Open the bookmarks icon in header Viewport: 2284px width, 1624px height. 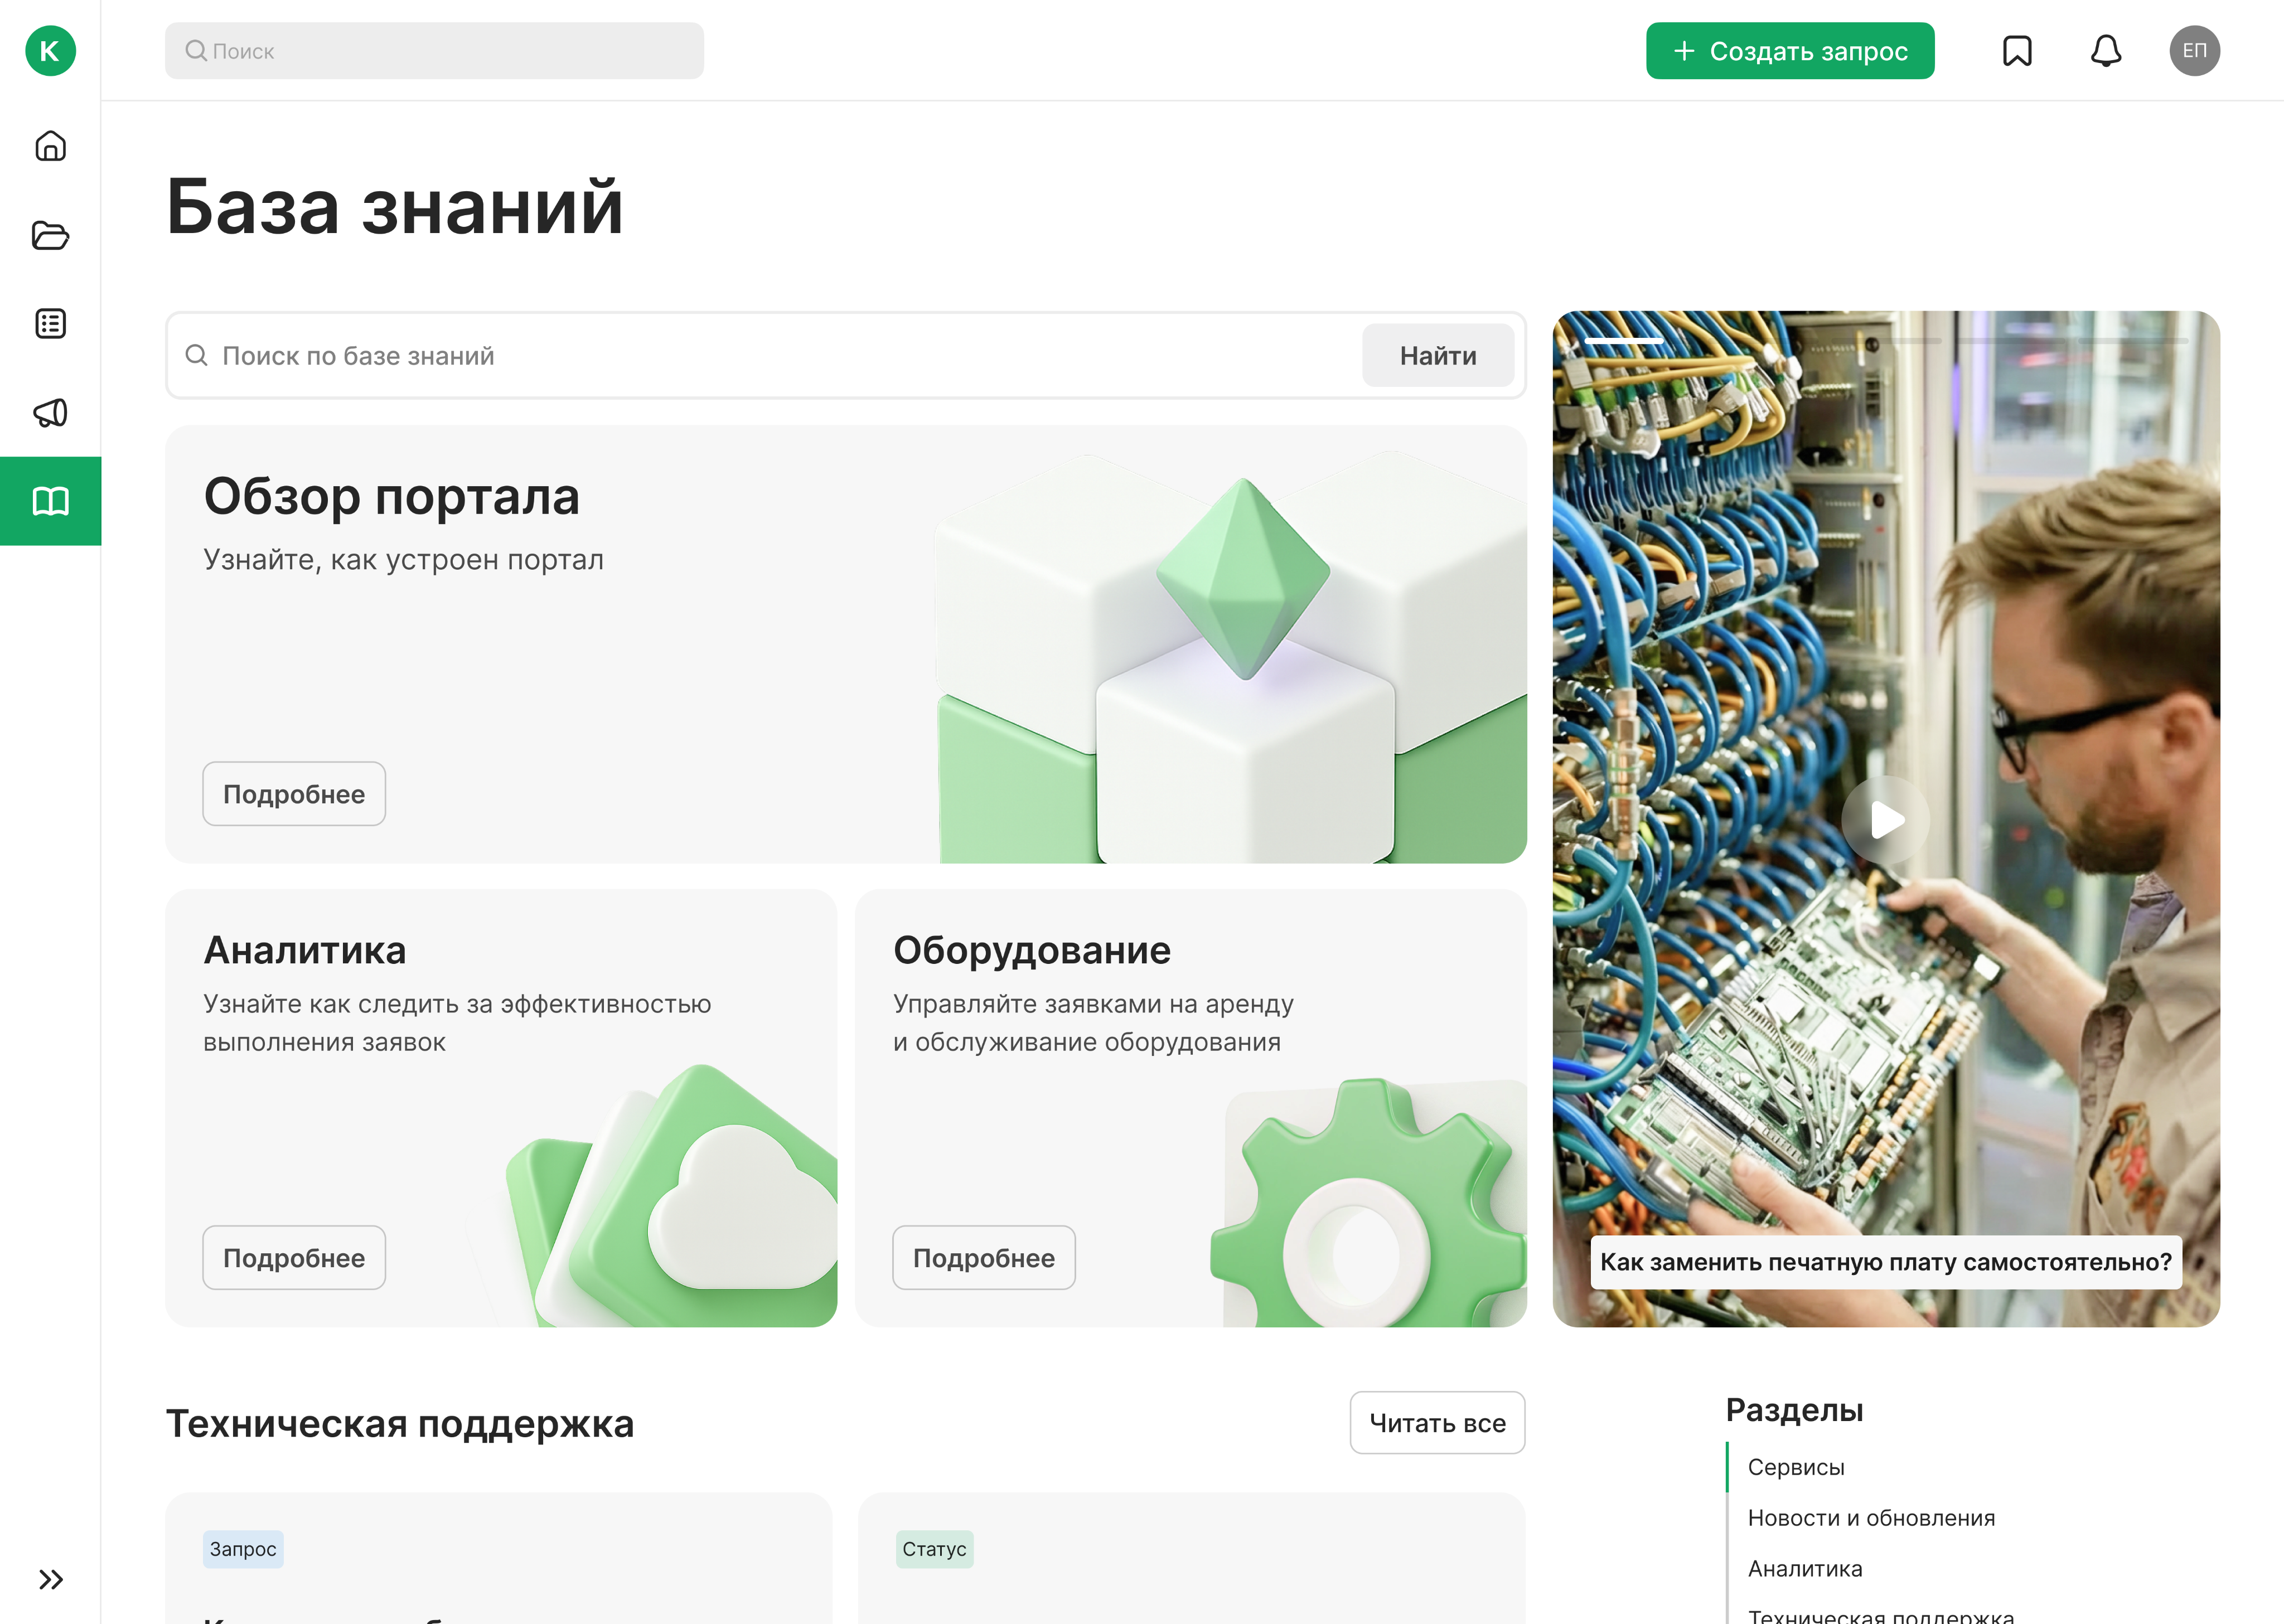coord(2017,51)
